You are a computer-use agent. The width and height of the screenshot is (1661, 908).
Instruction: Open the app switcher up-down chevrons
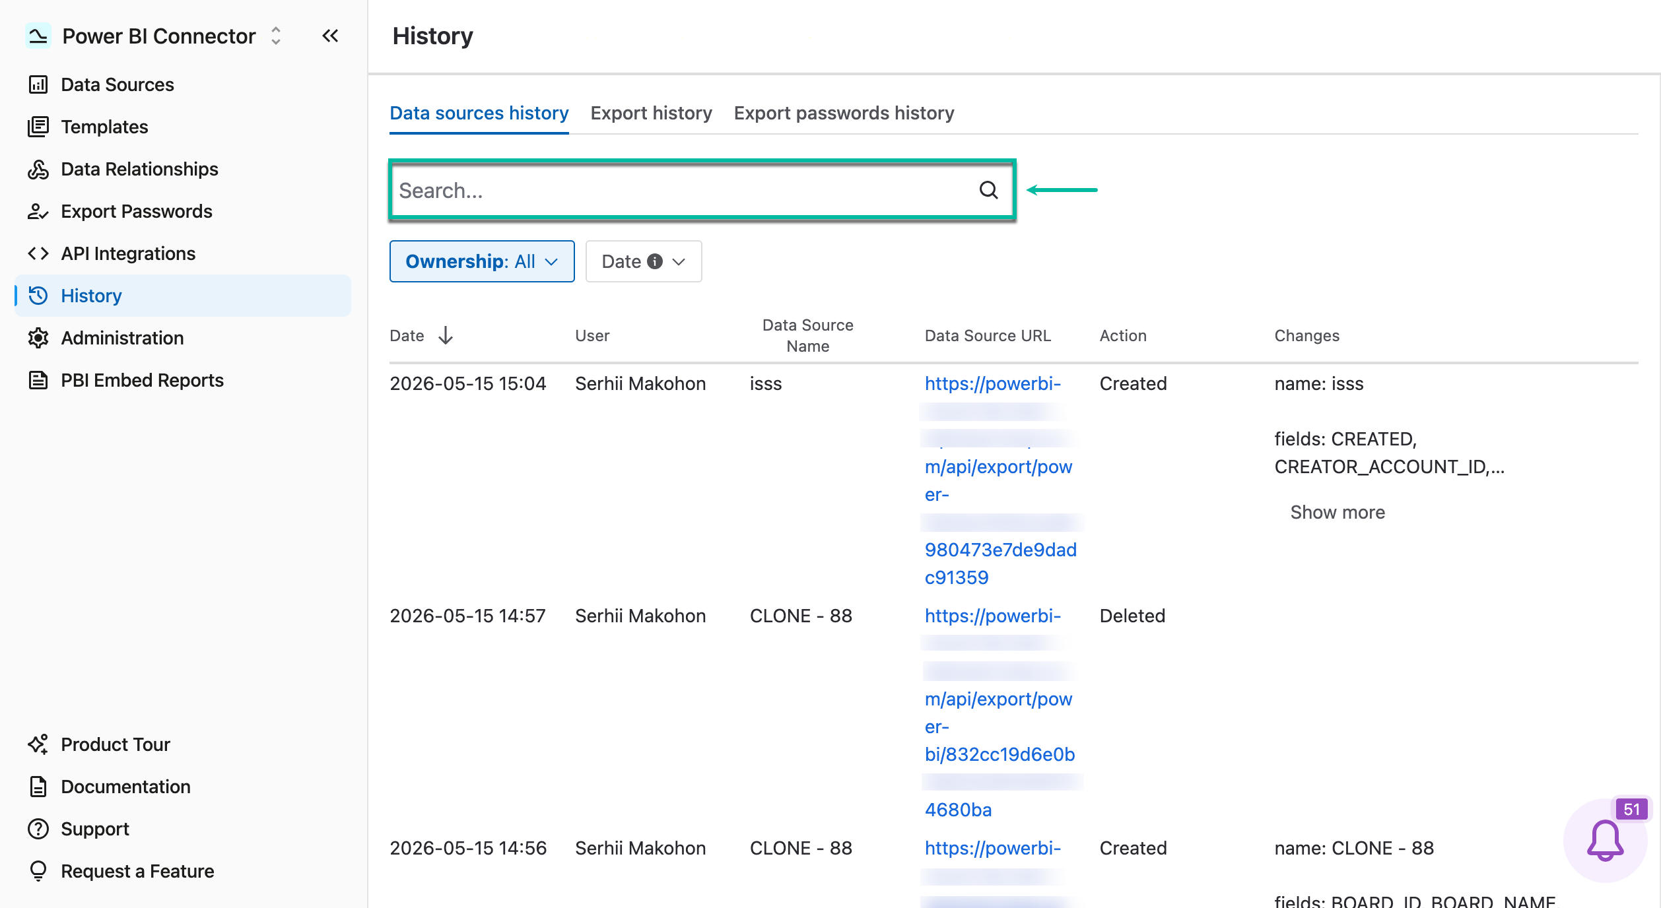(276, 36)
